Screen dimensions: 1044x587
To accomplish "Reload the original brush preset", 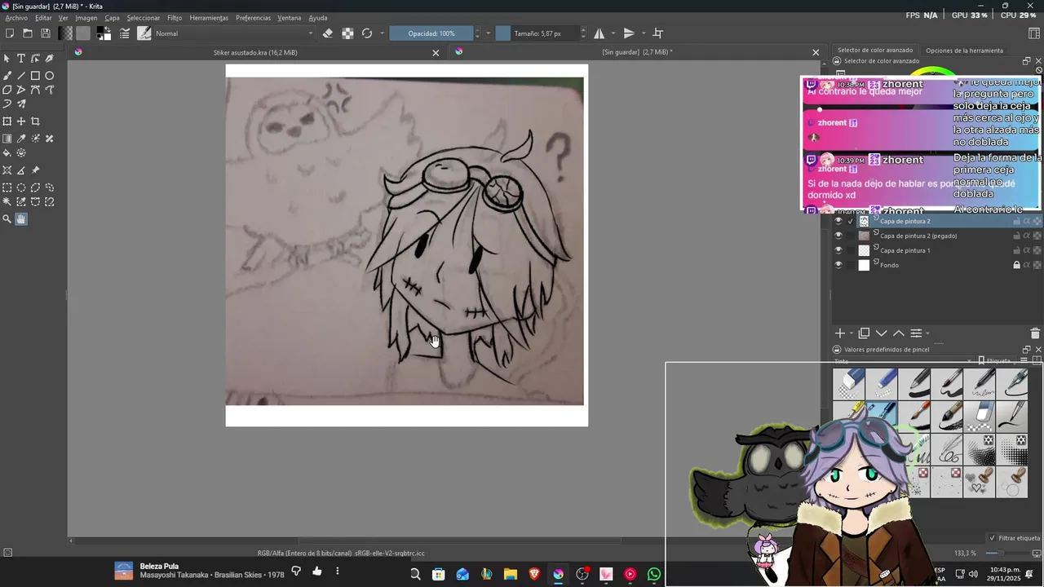I will click(367, 33).
